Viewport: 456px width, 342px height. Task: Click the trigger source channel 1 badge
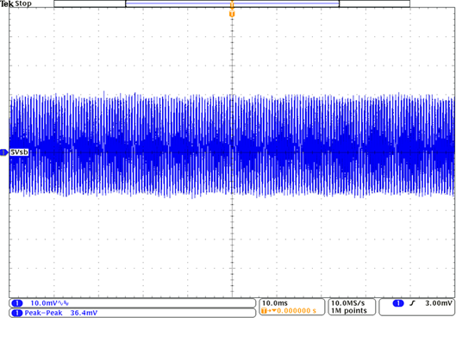point(398,303)
